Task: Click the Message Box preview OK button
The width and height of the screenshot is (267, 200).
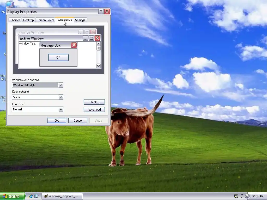Action: pyautogui.click(x=58, y=58)
